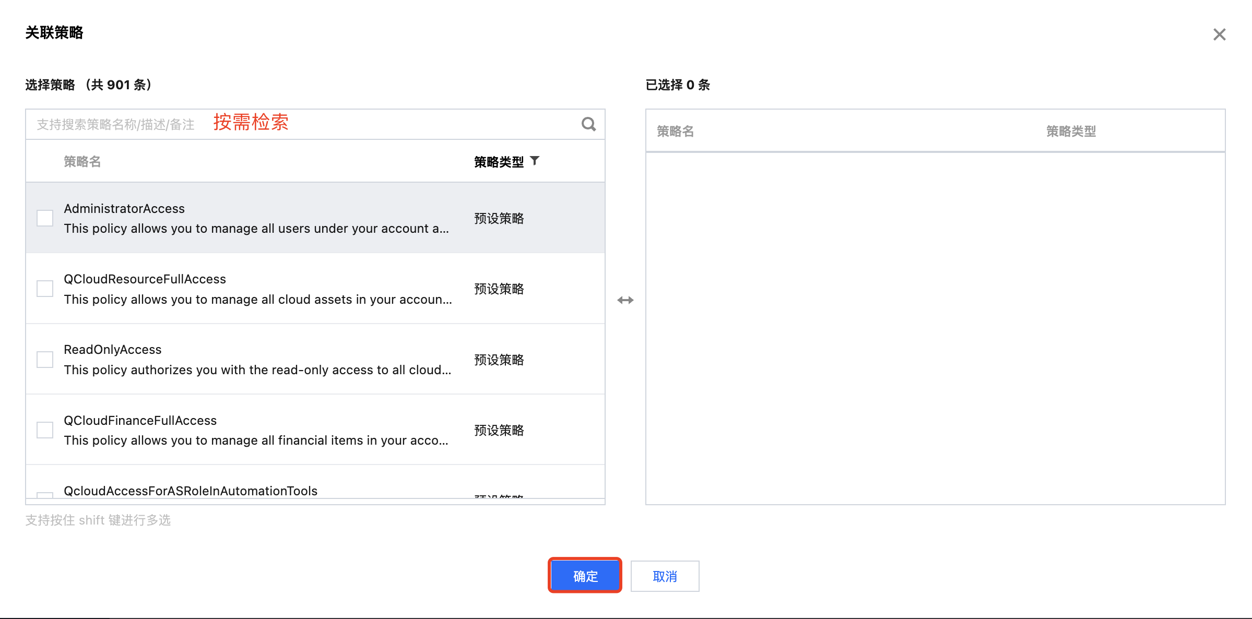Image resolution: width=1252 pixels, height=619 pixels.
Task: Confirm with the 确定 button
Action: coord(585,576)
